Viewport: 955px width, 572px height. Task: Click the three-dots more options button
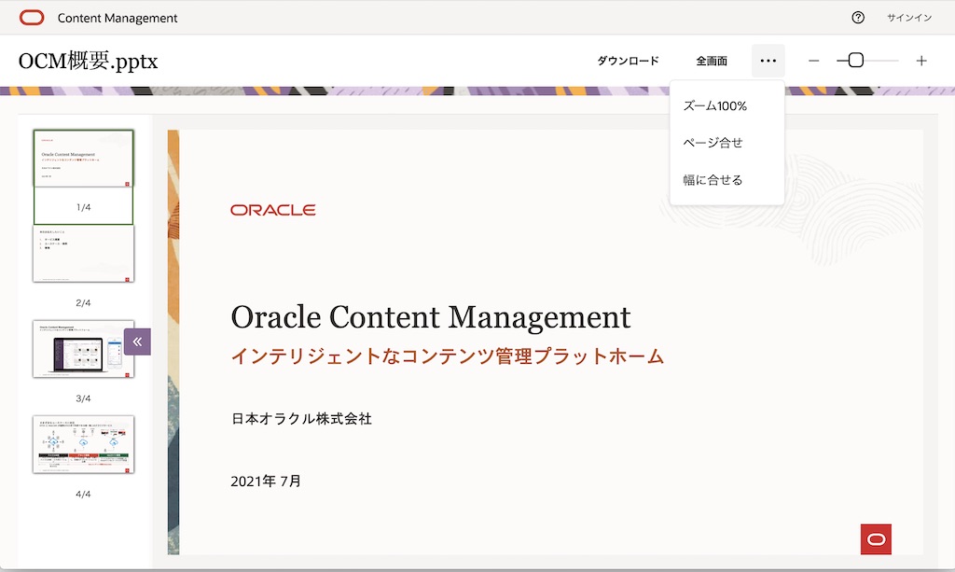click(768, 61)
